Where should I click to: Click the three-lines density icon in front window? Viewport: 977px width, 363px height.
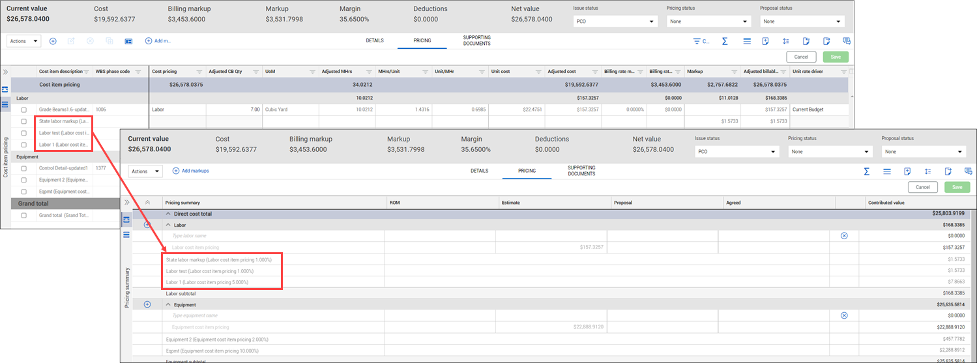[887, 171]
